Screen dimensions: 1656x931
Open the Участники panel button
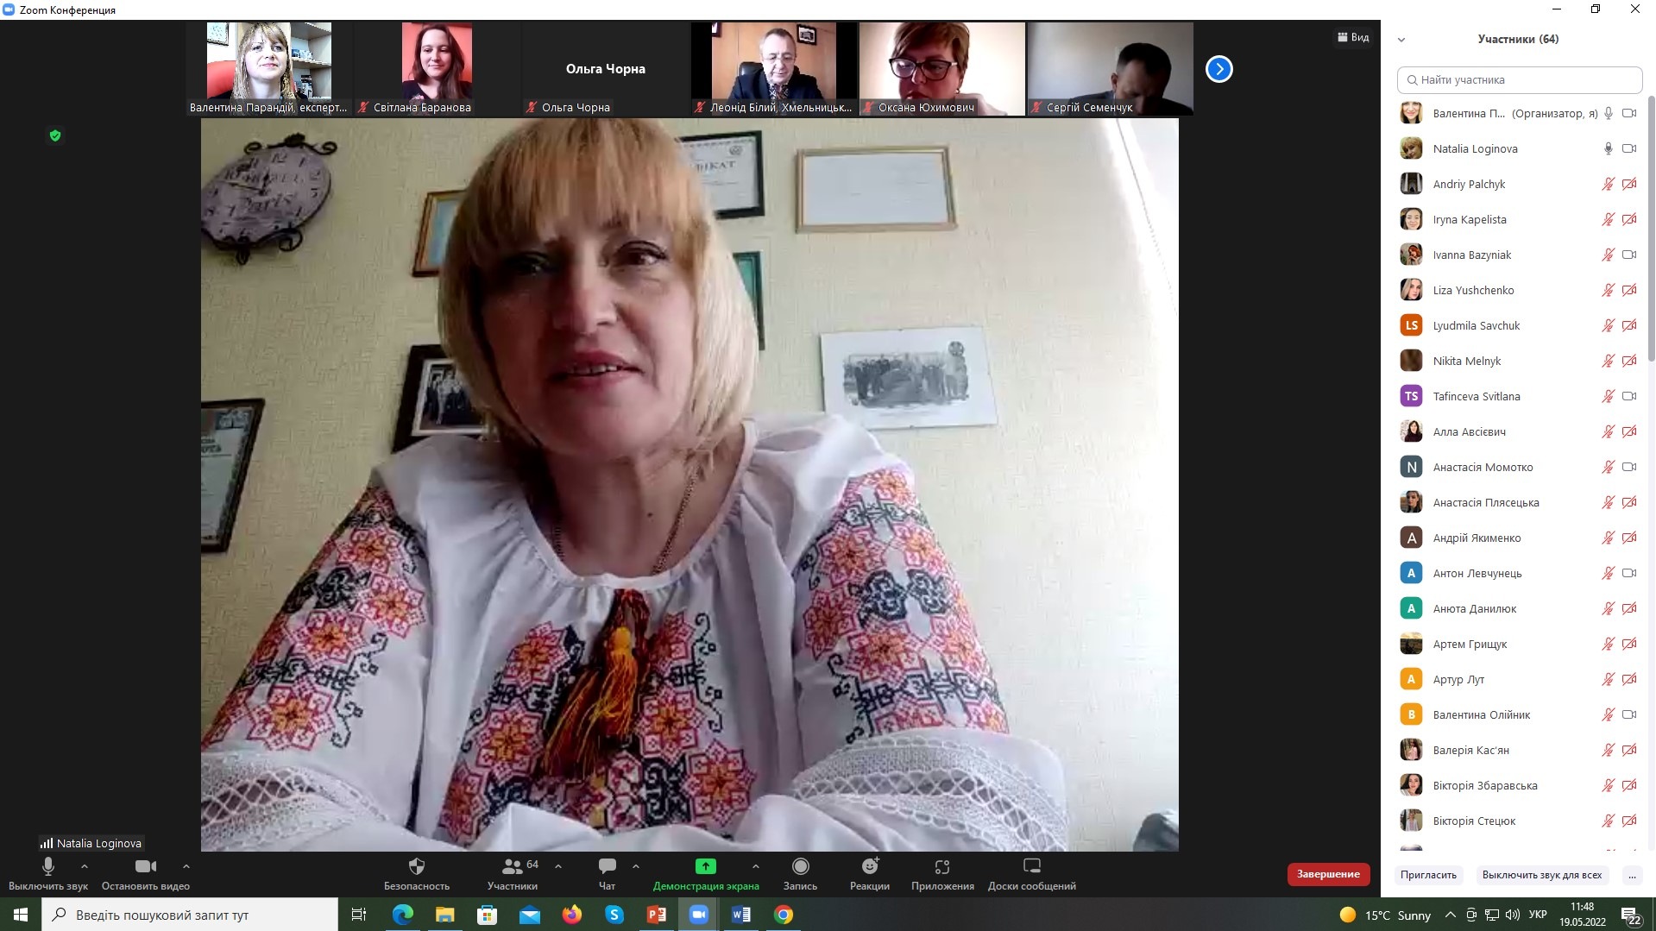tap(513, 873)
